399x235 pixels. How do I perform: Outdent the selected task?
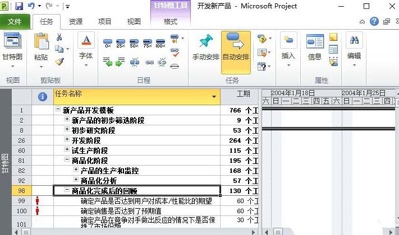[x=108, y=62]
